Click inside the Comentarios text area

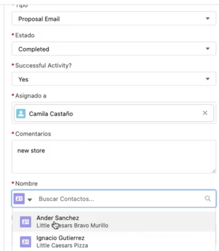pos(114,157)
